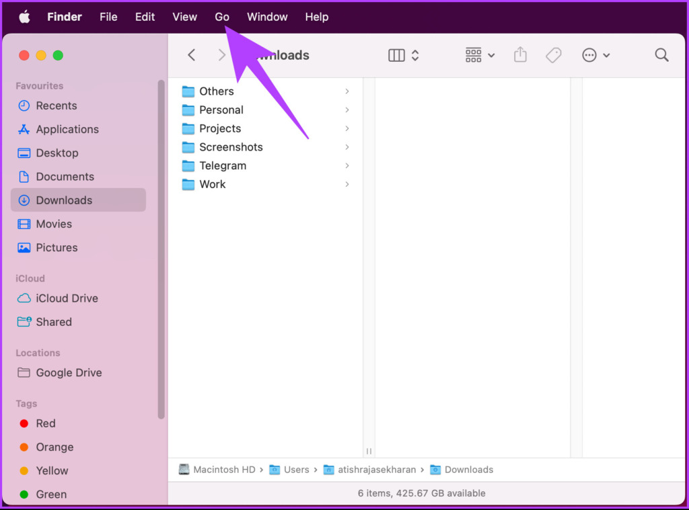Click the iCloud section header

pyautogui.click(x=30, y=279)
